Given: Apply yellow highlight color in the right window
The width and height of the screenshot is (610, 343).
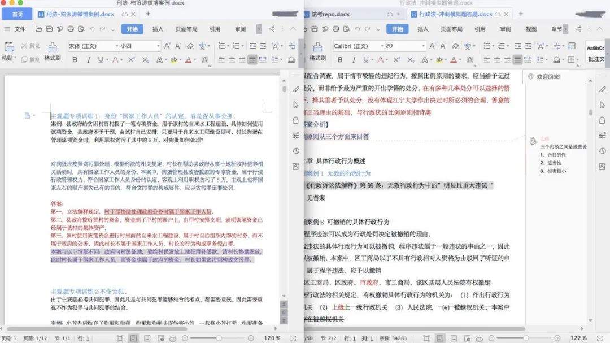Looking at the screenshot, I should tap(439, 59).
